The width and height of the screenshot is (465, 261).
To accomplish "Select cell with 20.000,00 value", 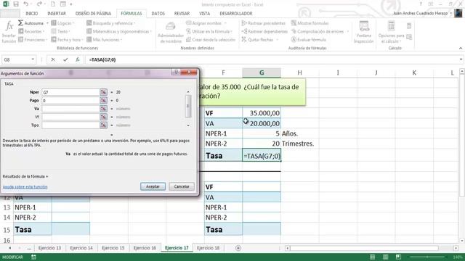I will coord(262,123).
